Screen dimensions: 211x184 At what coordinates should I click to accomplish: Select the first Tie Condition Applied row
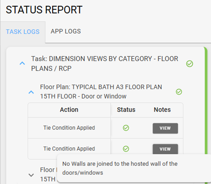click(105, 128)
